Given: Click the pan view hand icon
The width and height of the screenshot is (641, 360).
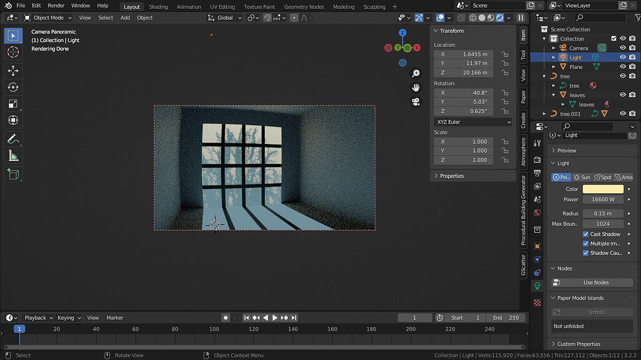Looking at the screenshot, I should pyautogui.click(x=416, y=88).
